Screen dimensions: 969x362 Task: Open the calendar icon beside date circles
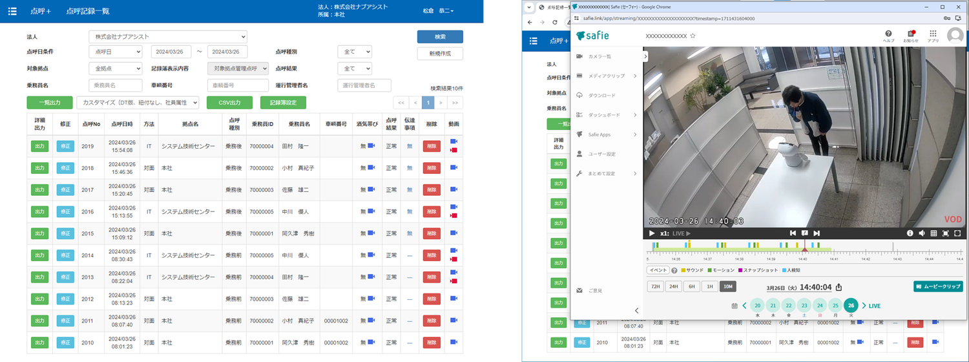[x=735, y=306]
